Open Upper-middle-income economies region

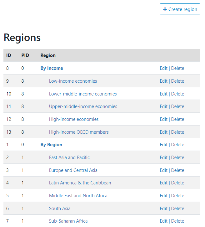coord(83,106)
